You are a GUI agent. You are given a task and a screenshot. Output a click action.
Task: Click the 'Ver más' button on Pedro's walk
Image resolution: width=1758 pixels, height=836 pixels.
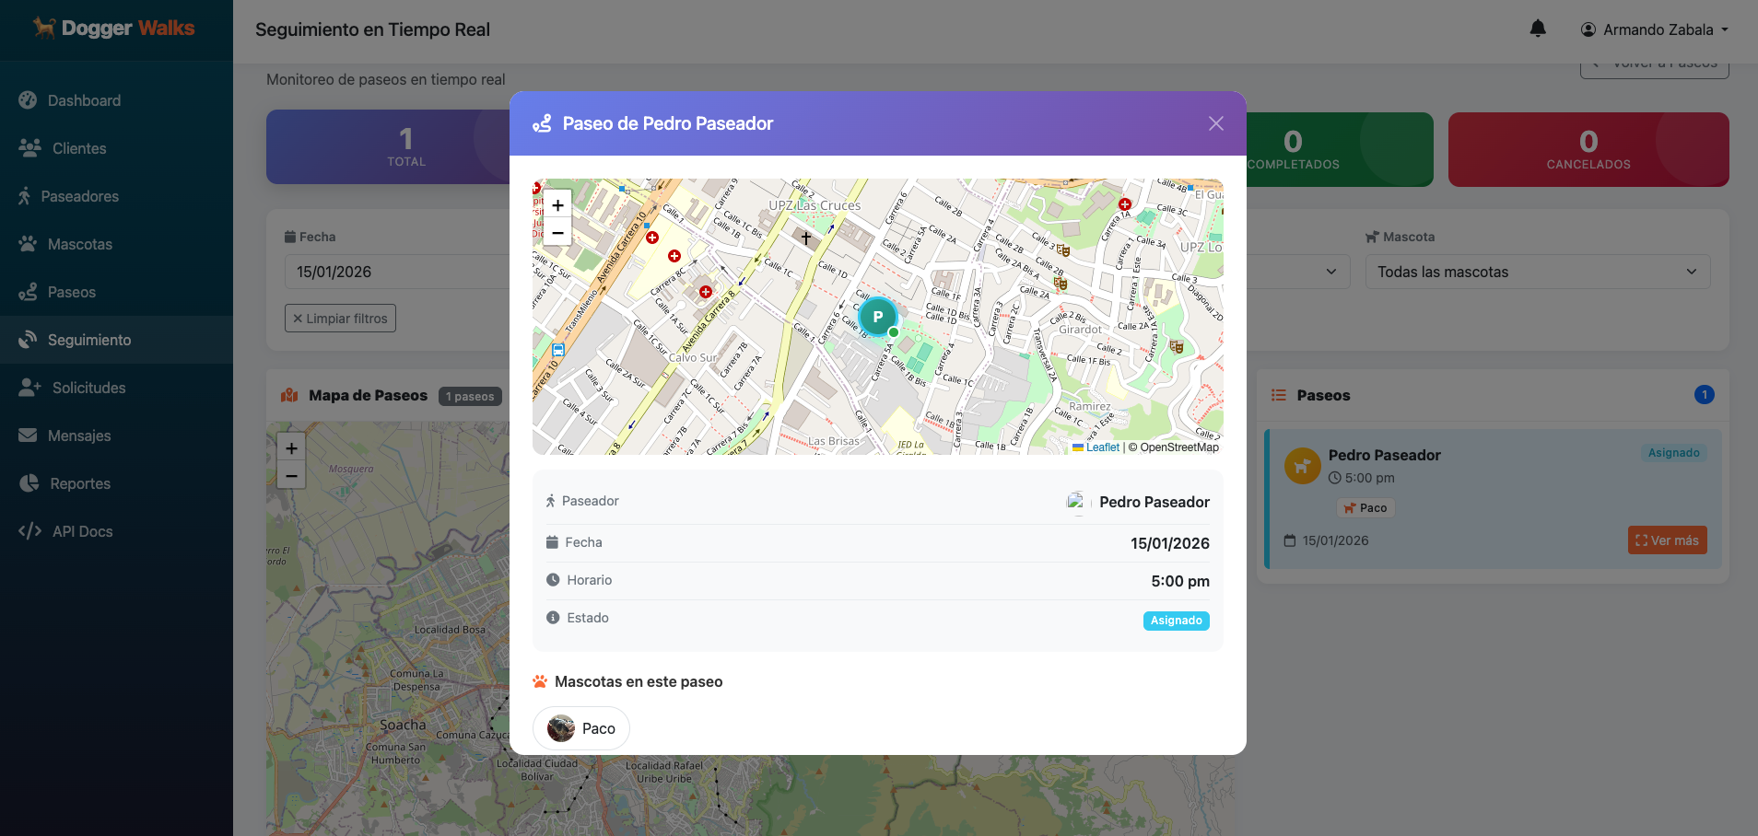[x=1667, y=540]
